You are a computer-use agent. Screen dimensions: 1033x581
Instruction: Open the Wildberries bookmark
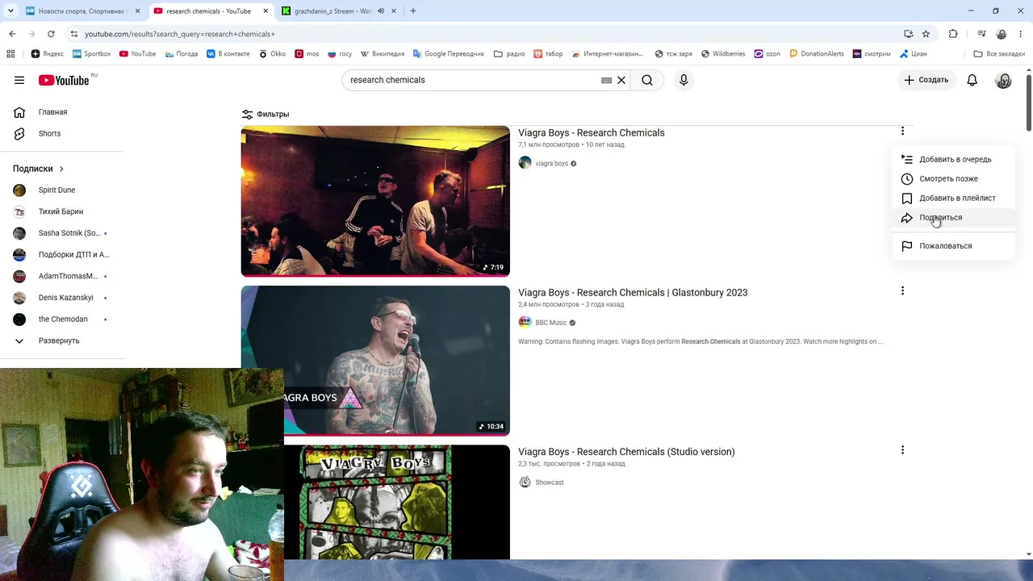(x=723, y=54)
